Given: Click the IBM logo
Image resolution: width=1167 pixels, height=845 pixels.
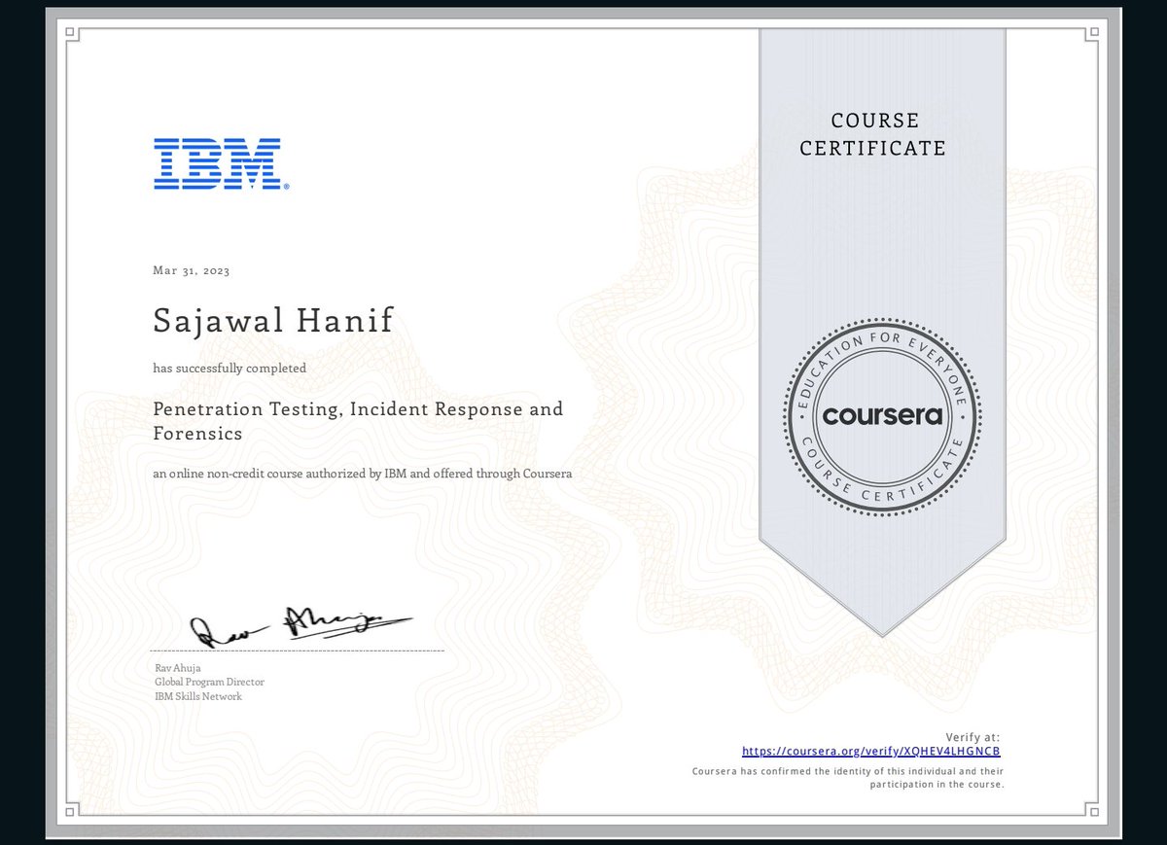Looking at the screenshot, I should (x=221, y=163).
